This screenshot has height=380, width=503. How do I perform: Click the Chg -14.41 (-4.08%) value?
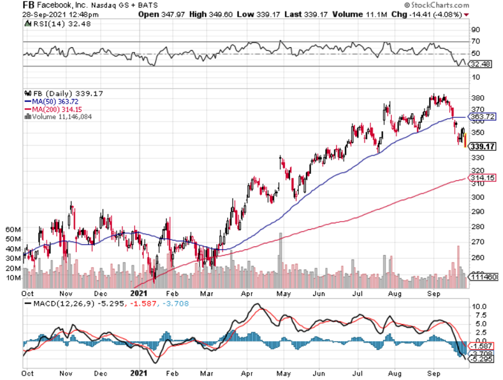click(x=427, y=14)
